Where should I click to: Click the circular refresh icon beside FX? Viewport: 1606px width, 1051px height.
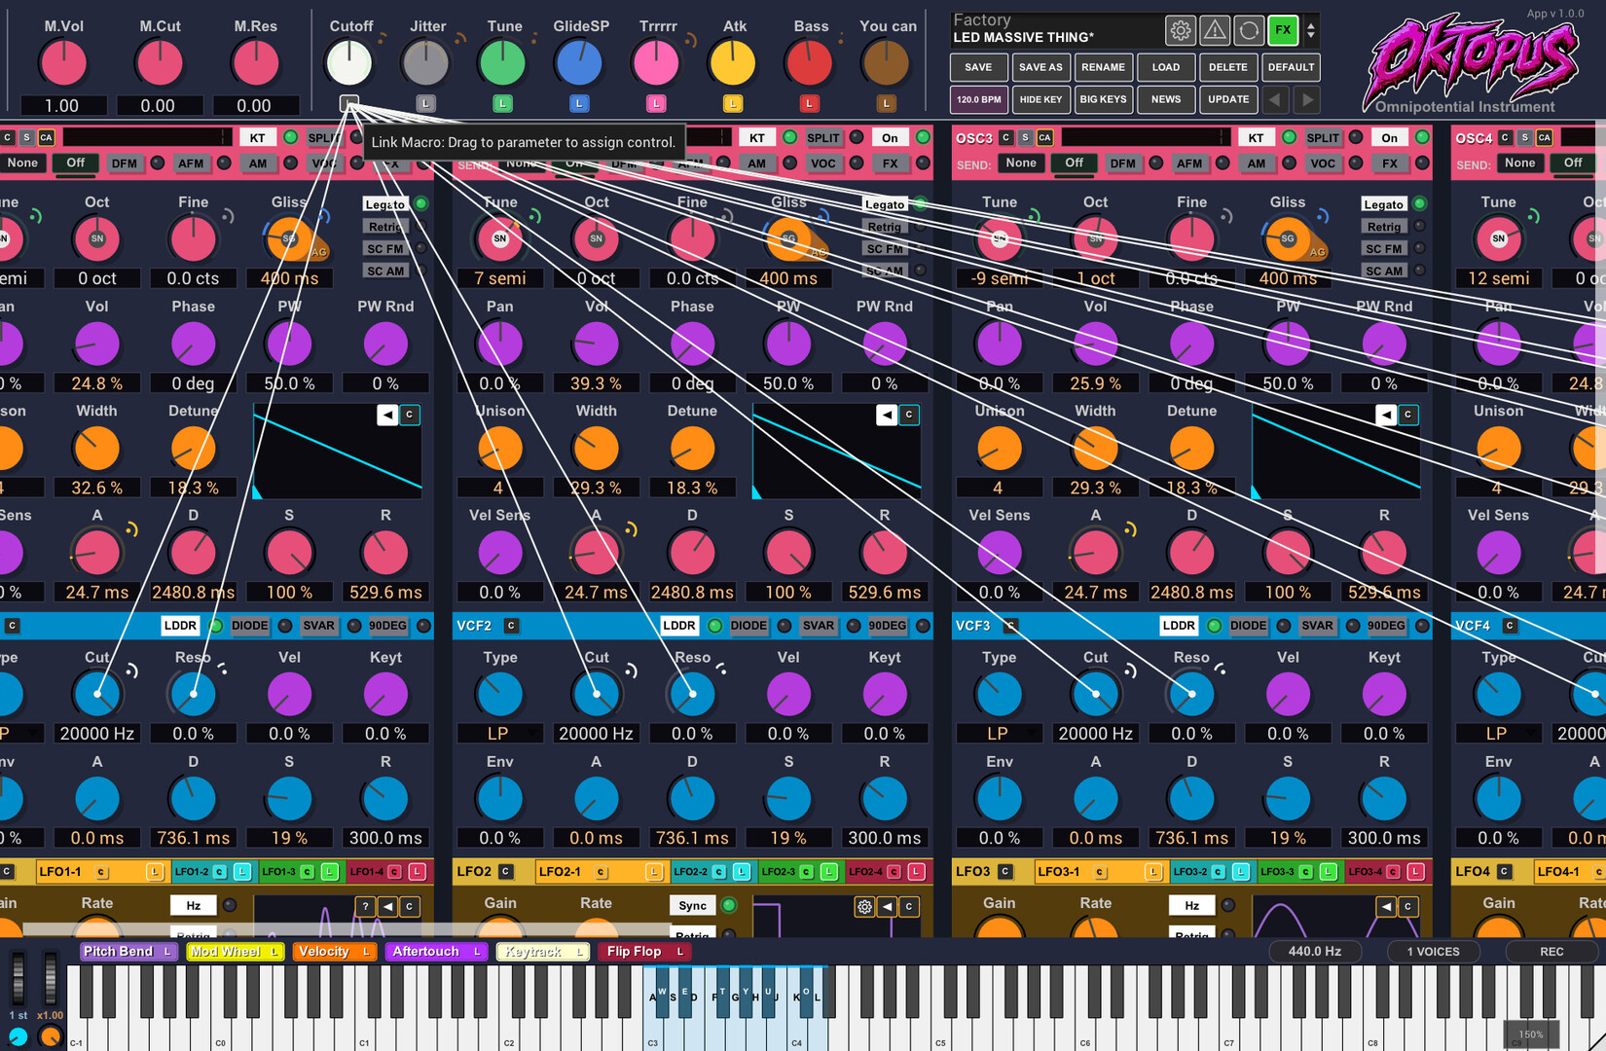(1249, 31)
